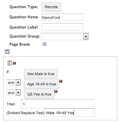Delete the recode block with the red X
Viewport: 119px width, 122px height.
[x=14, y=63]
